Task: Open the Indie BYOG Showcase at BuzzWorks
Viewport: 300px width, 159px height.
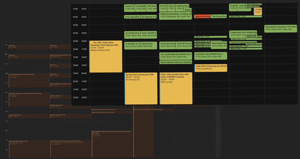Action: 211,68
